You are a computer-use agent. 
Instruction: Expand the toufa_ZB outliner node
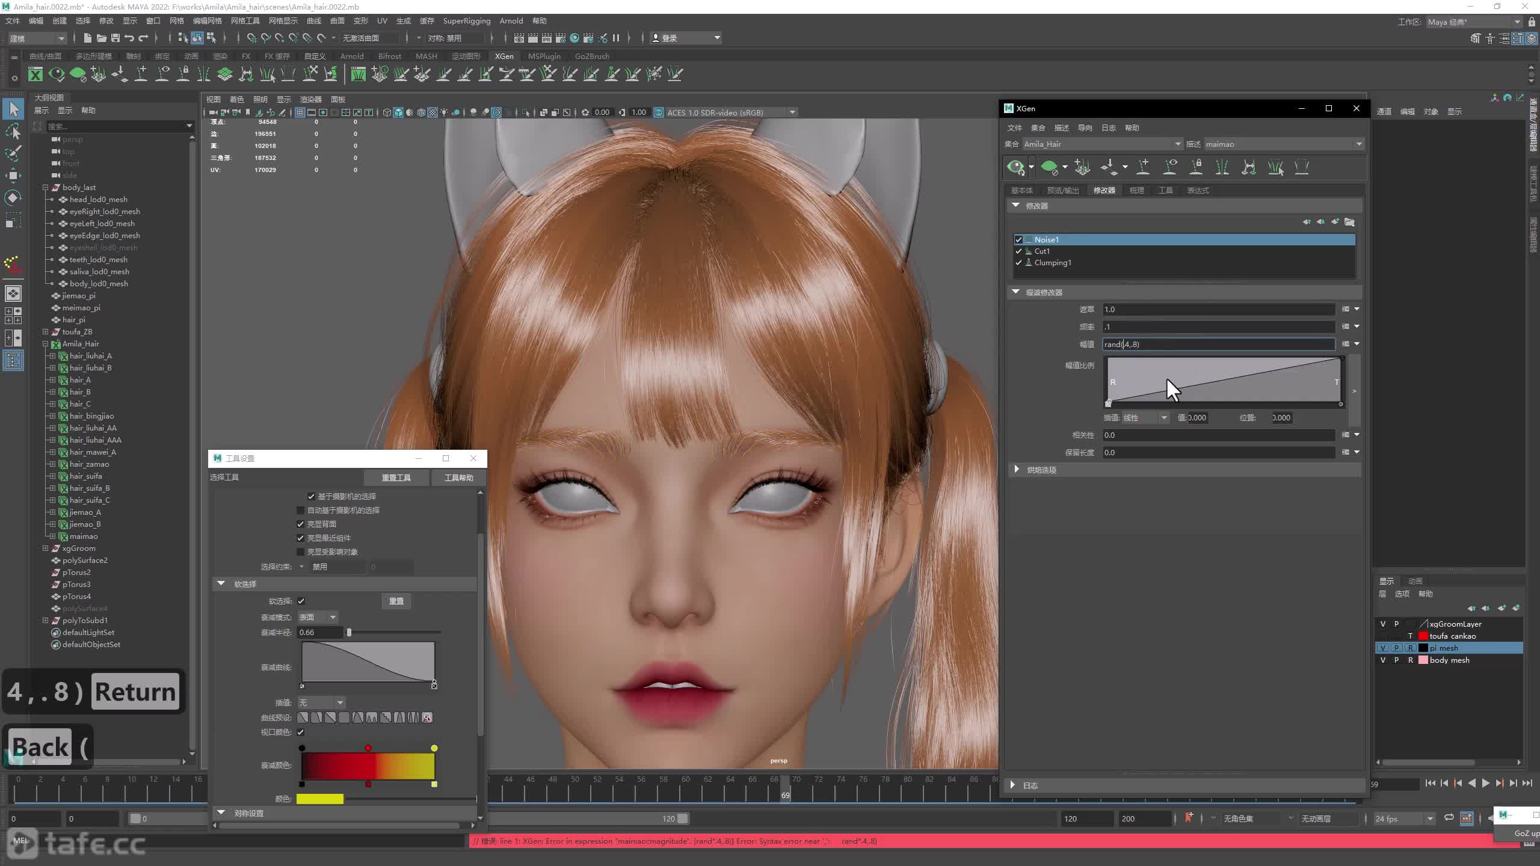point(45,331)
